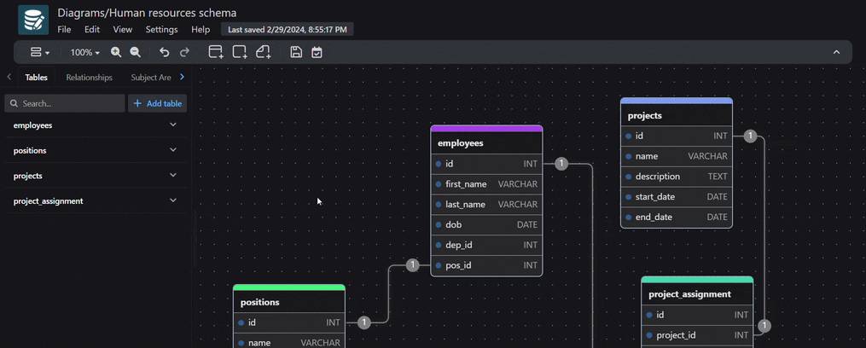The height and width of the screenshot is (348, 866).
Task: Switch to the Relationships tab
Action: click(89, 77)
